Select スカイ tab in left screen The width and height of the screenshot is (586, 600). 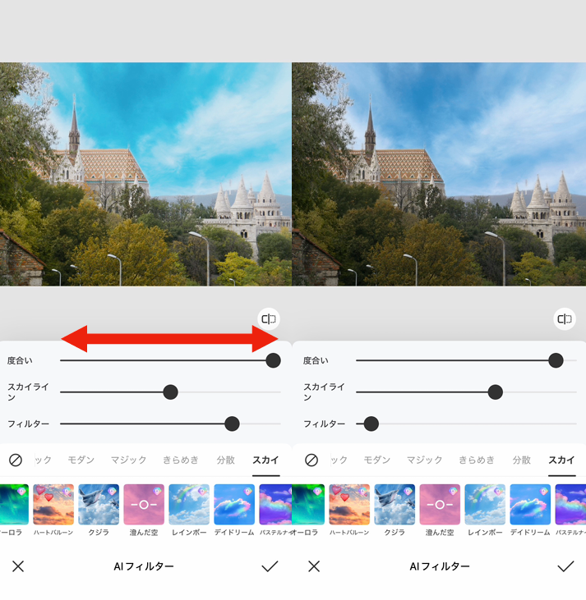pyautogui.click(x=265, y=460)
